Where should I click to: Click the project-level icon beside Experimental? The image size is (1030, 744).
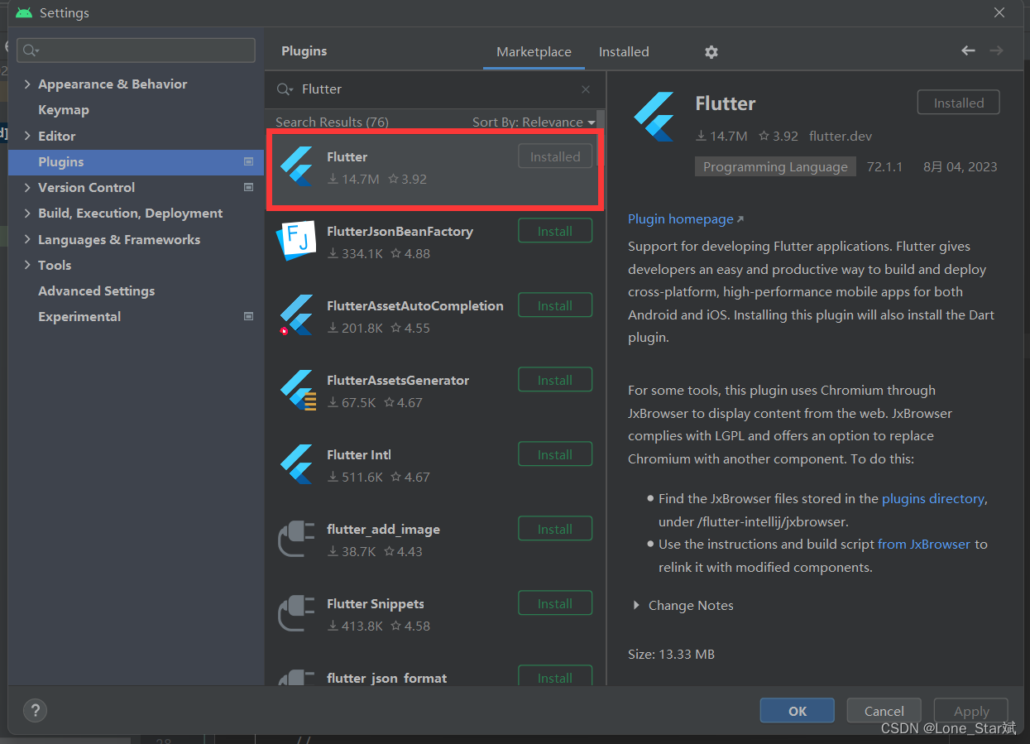(x=248, y=316)
